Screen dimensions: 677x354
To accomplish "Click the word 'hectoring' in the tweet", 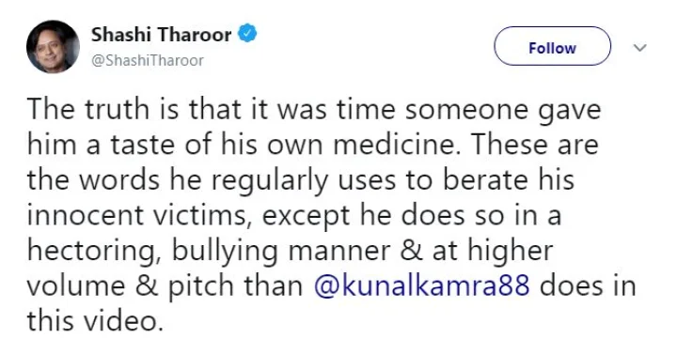I will [x=91, y=252].
